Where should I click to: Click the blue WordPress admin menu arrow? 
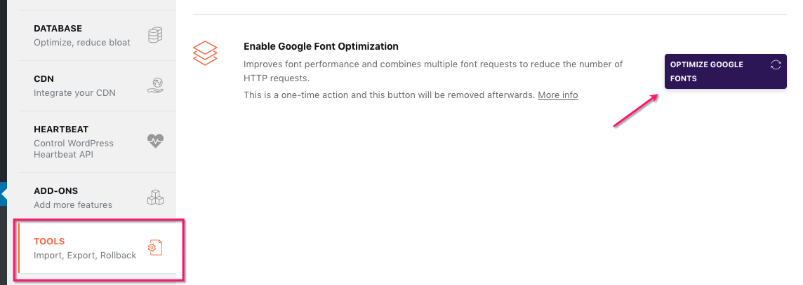pyautogui.click(x=4, y=194)
